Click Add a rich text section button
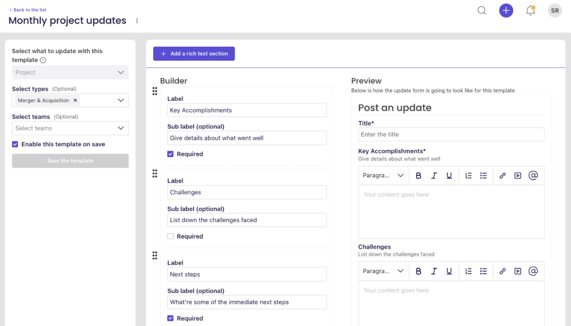The height and width of the screenshot is (326, 571). click(x=194, y=54)
